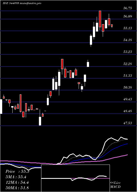Click the 56.09 price level label

point(127,16)
